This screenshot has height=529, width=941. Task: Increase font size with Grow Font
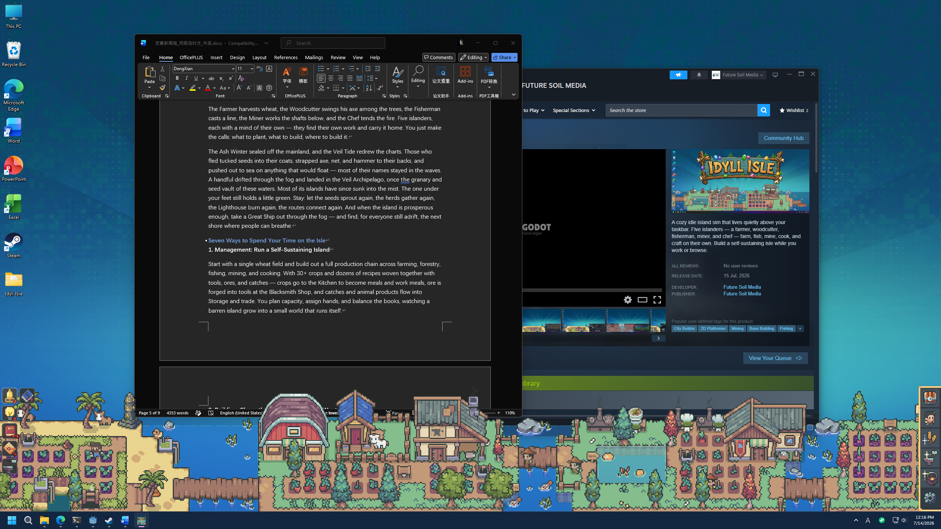click(239, 88)
